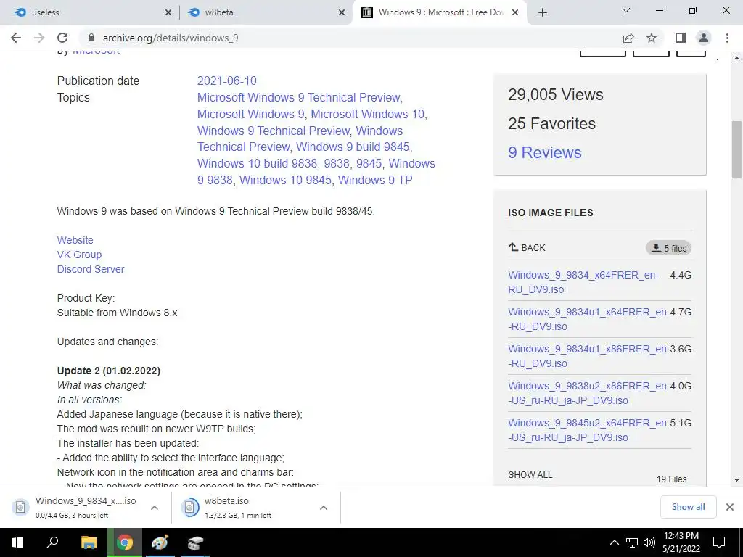743x557 pixels.
Task: Open the 2021-06-10 publication date link
Action: pyautogui.click(x=227, y=81)
